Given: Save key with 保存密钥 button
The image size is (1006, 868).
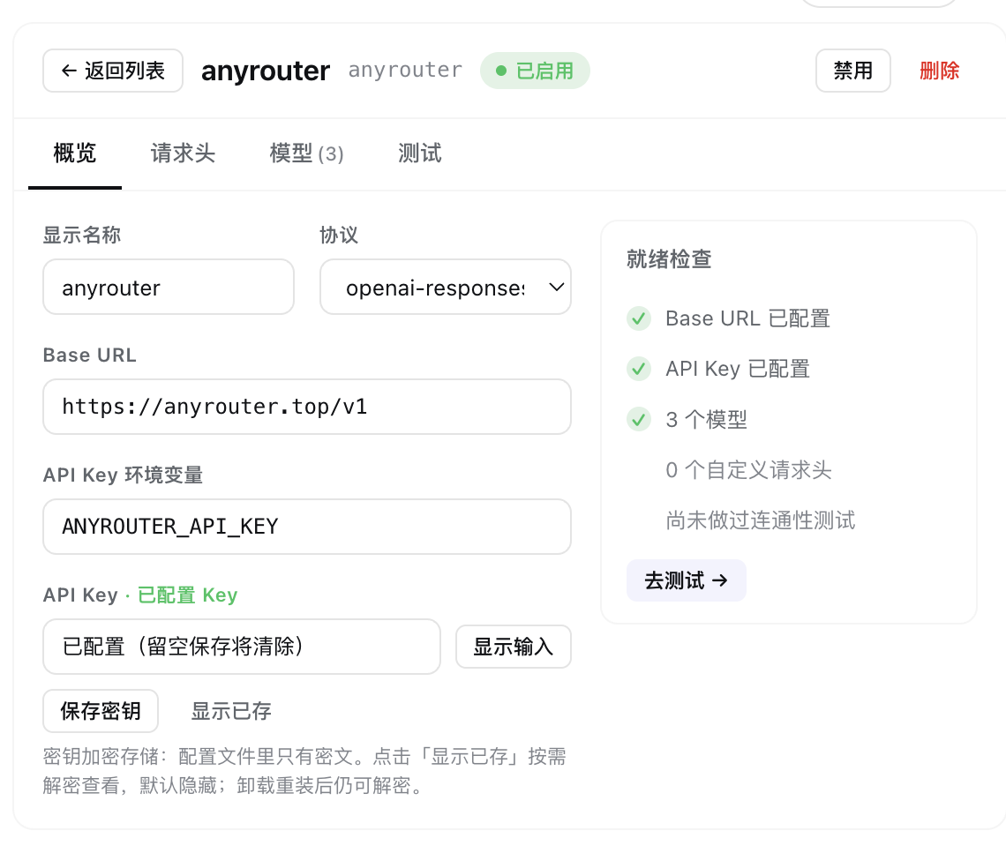Looking at the screenshot, I should [101, 711].
